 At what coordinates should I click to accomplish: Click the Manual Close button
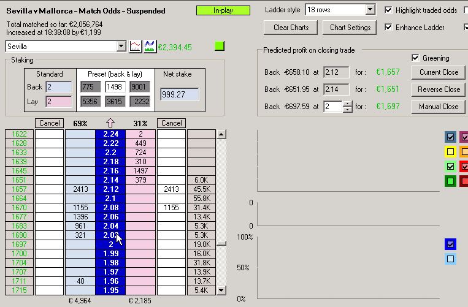[439, 107]
